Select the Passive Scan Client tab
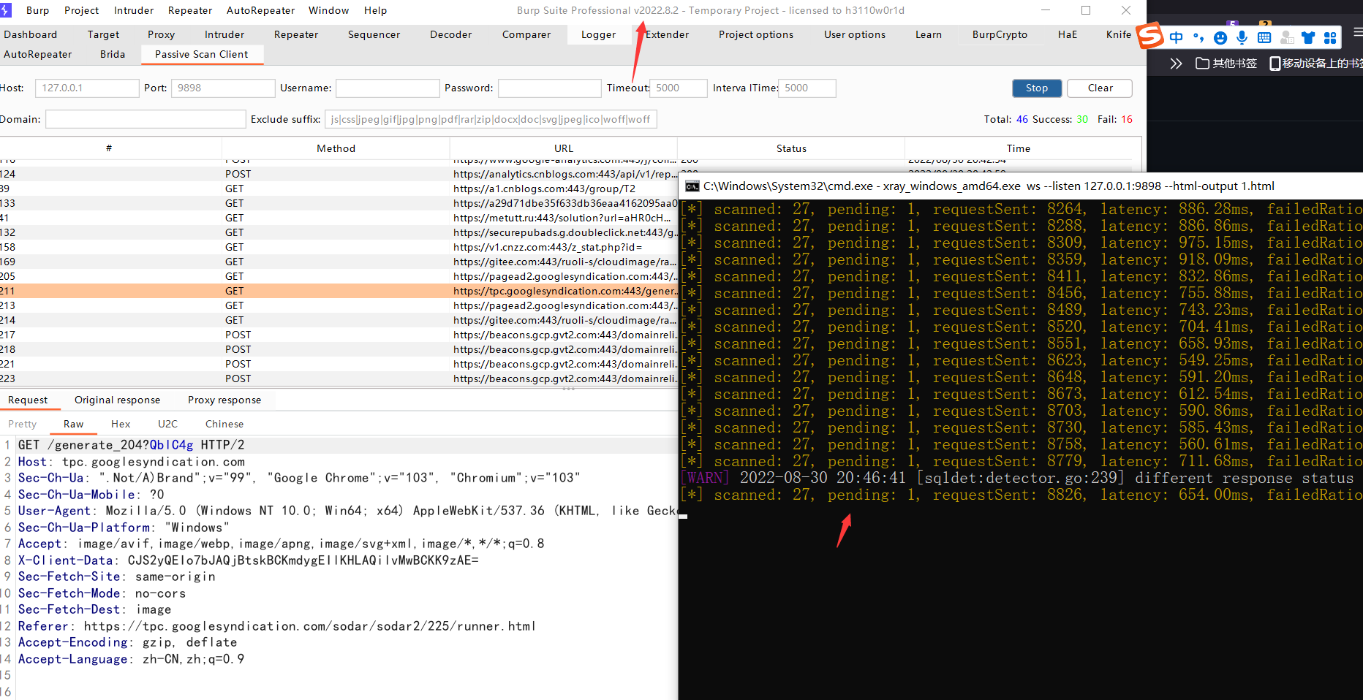The image size is (1363, 700). (201, 54)
